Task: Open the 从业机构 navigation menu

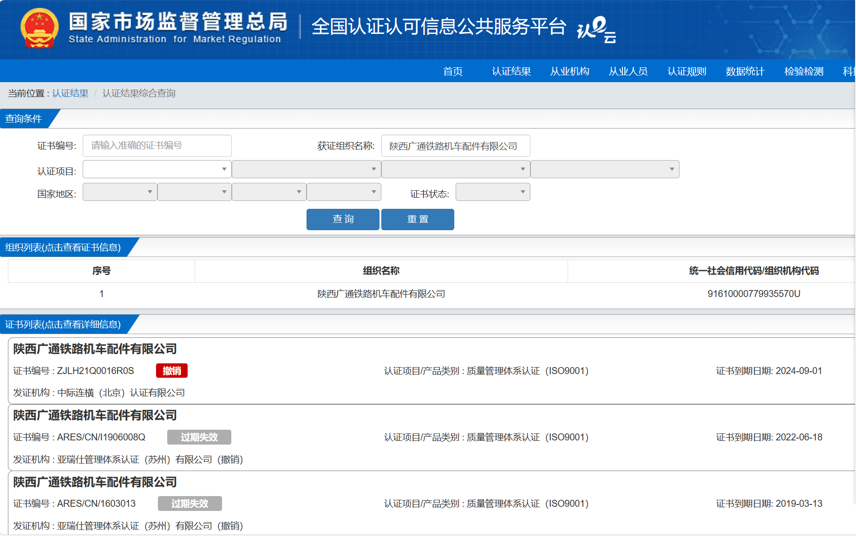Action: point(570,71)
